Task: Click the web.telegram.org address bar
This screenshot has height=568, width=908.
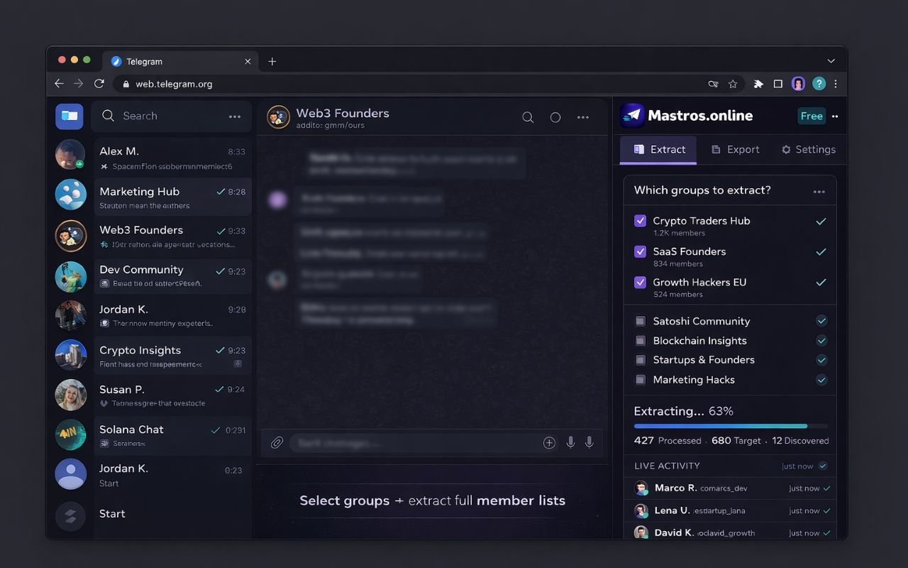Action: pos(428,84)
